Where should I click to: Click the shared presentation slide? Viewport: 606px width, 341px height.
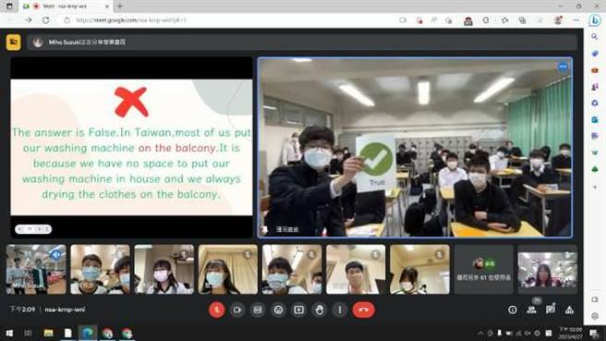[131, 147]
